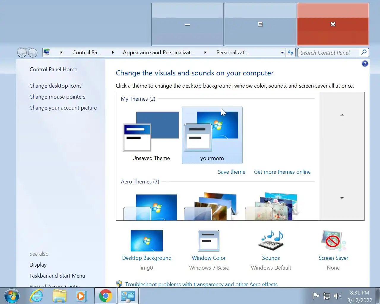The image size is (380, 304).
Task: Click the network tray icon
Action: click(x=327, y=296)
